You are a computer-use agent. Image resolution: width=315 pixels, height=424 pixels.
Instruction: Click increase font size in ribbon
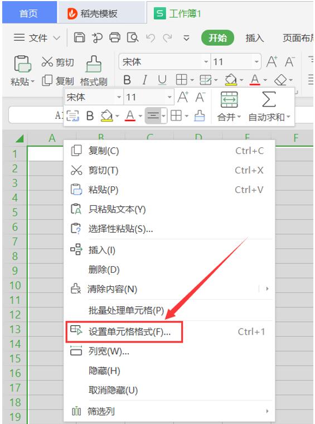pyautogui.click(x=272, y=62)
